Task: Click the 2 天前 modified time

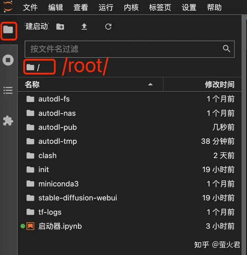Action: click(224, 156)
